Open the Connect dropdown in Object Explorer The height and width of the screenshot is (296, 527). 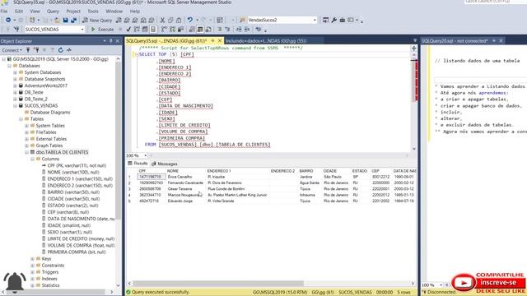click(x=12, y=50)
